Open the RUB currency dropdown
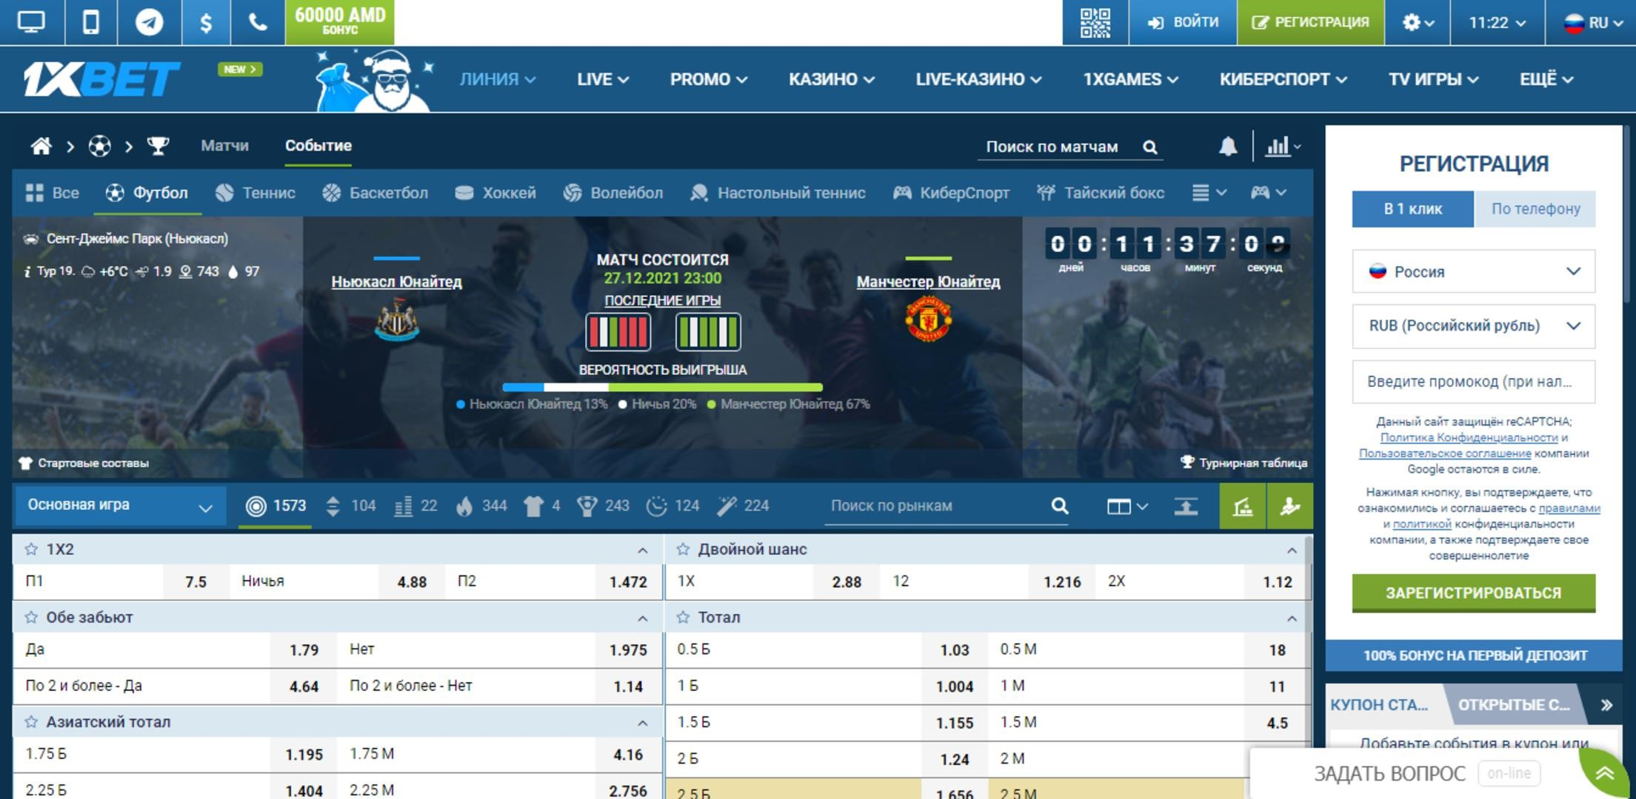 pyautogui.click(x=1474, y=326)
